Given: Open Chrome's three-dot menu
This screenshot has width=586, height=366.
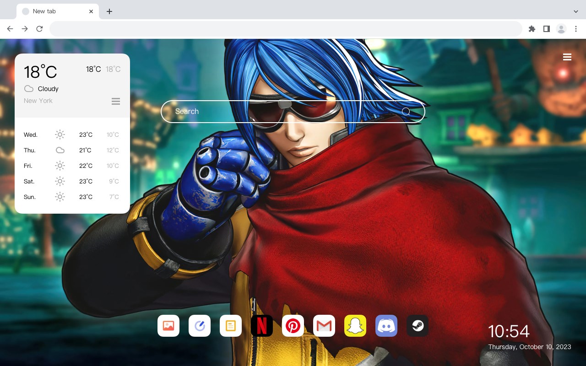Looking at the screenshot, I should 576,29.
